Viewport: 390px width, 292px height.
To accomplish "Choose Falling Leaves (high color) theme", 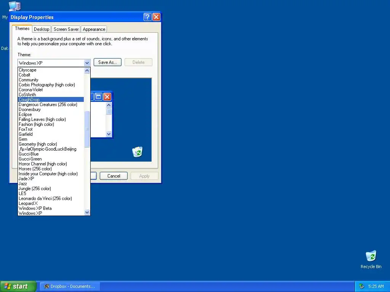I will [x=51, y=119].
